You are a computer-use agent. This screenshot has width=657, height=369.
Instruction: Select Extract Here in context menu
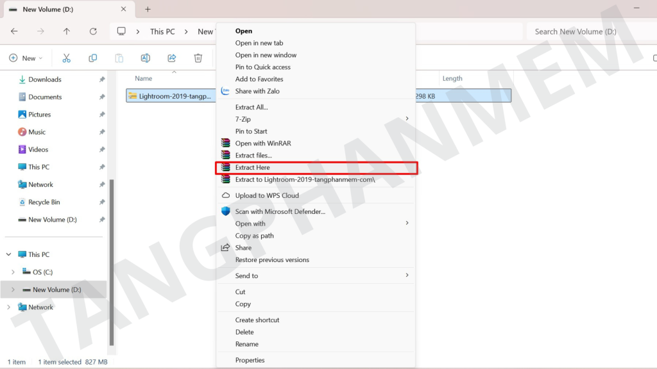[252, 168]
